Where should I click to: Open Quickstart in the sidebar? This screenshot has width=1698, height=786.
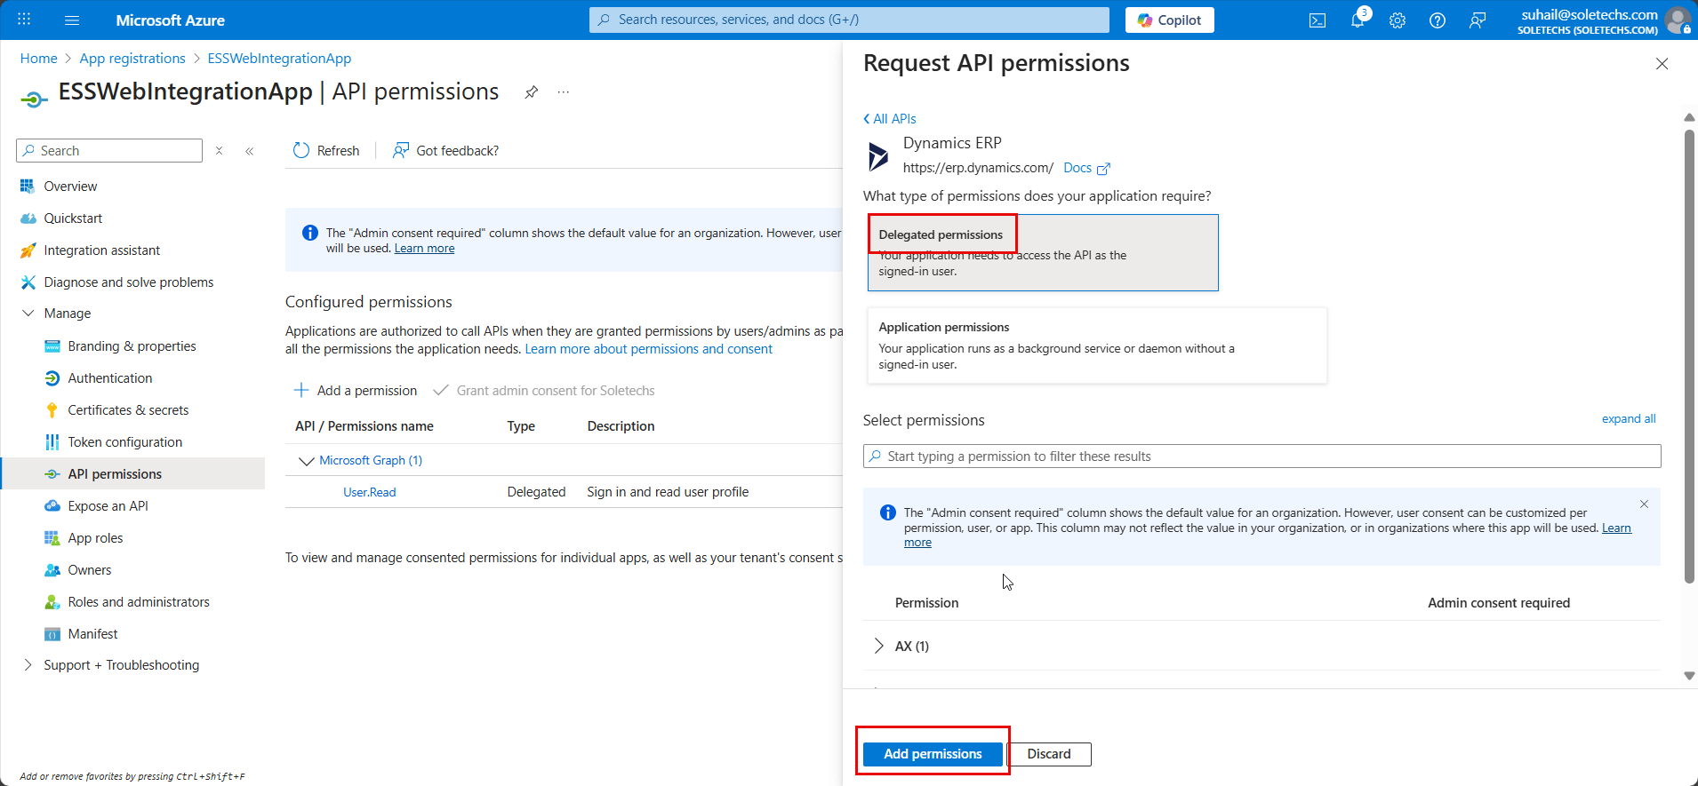[x=73, y=218]
